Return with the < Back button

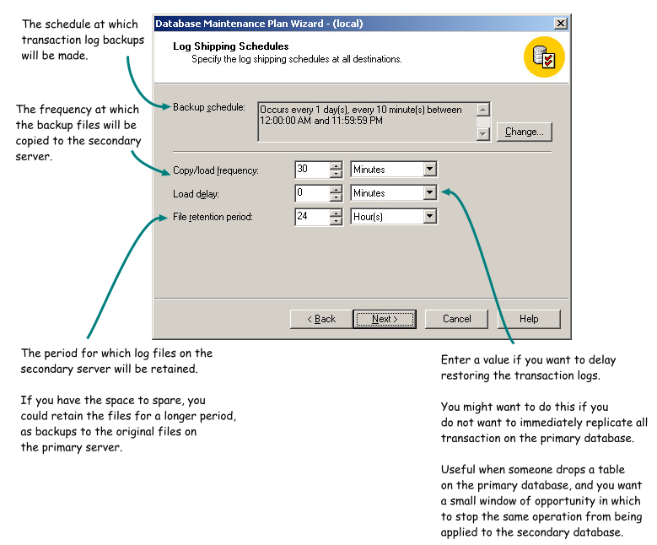pyautogui.click(x=321, y=319)
